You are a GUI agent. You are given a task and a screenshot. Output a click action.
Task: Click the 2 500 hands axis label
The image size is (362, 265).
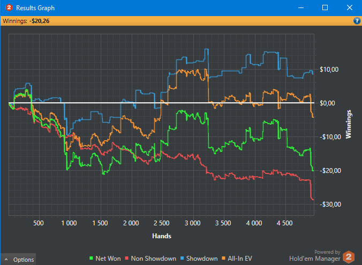(161, 223)
